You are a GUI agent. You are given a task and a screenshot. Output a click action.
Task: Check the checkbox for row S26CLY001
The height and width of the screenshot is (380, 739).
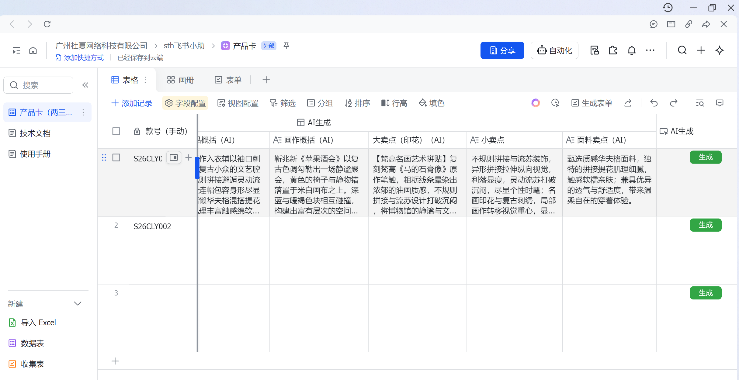click(116, 157)
